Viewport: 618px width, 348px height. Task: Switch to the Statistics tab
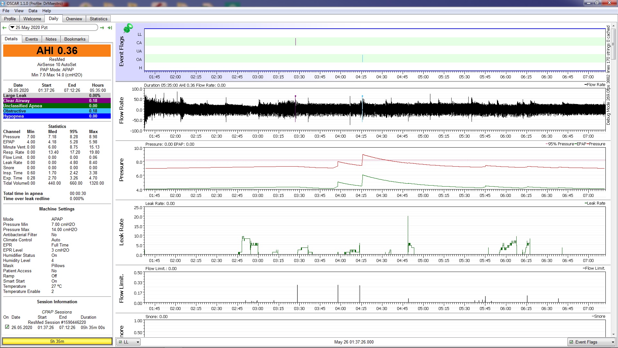pyautogui.click(x=98, y=19)
